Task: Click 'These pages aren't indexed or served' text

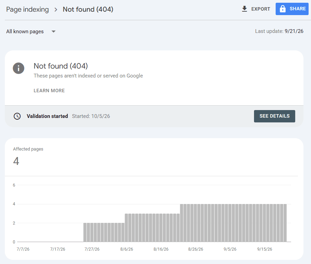Action: (x=88, y=76)
